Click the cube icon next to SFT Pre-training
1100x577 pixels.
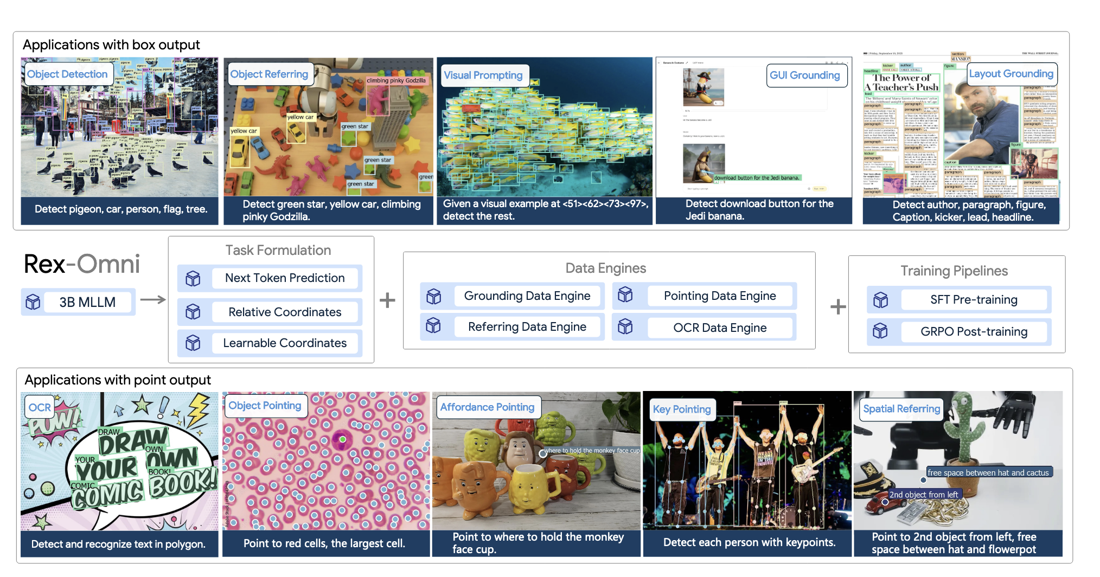(x=880, y=300)
